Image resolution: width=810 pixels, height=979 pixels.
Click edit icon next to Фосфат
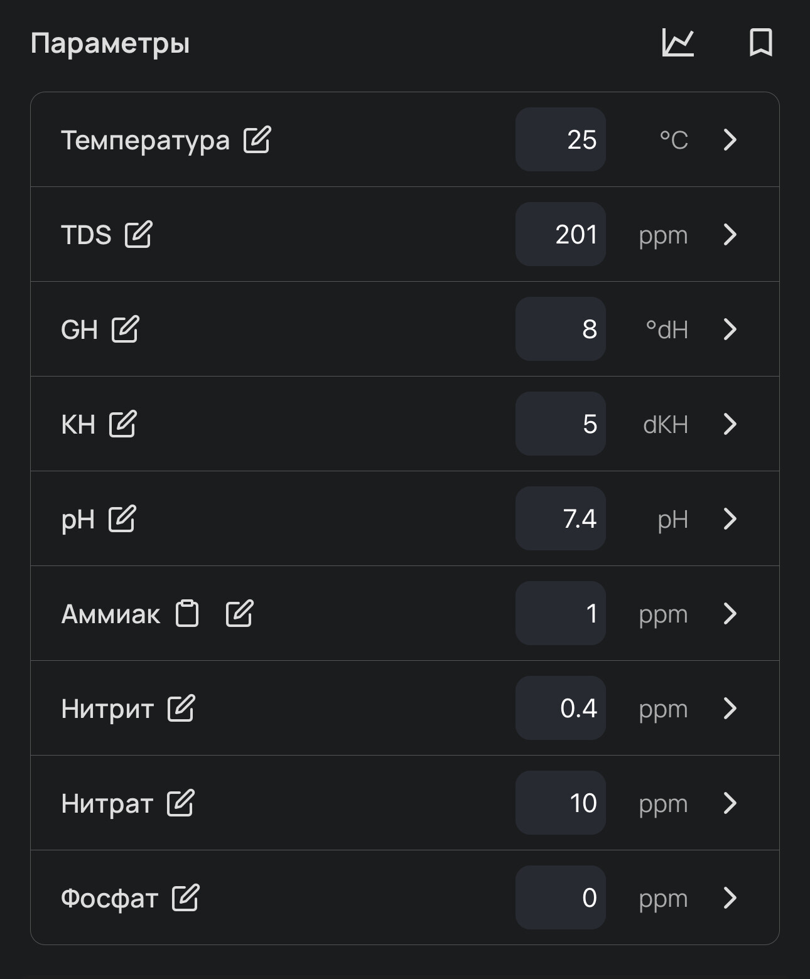185,897
